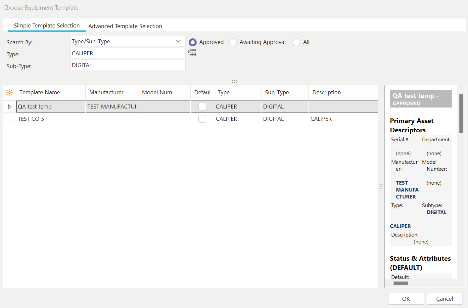
Task: Select the All radio button
Action: [x=297, y=42]
